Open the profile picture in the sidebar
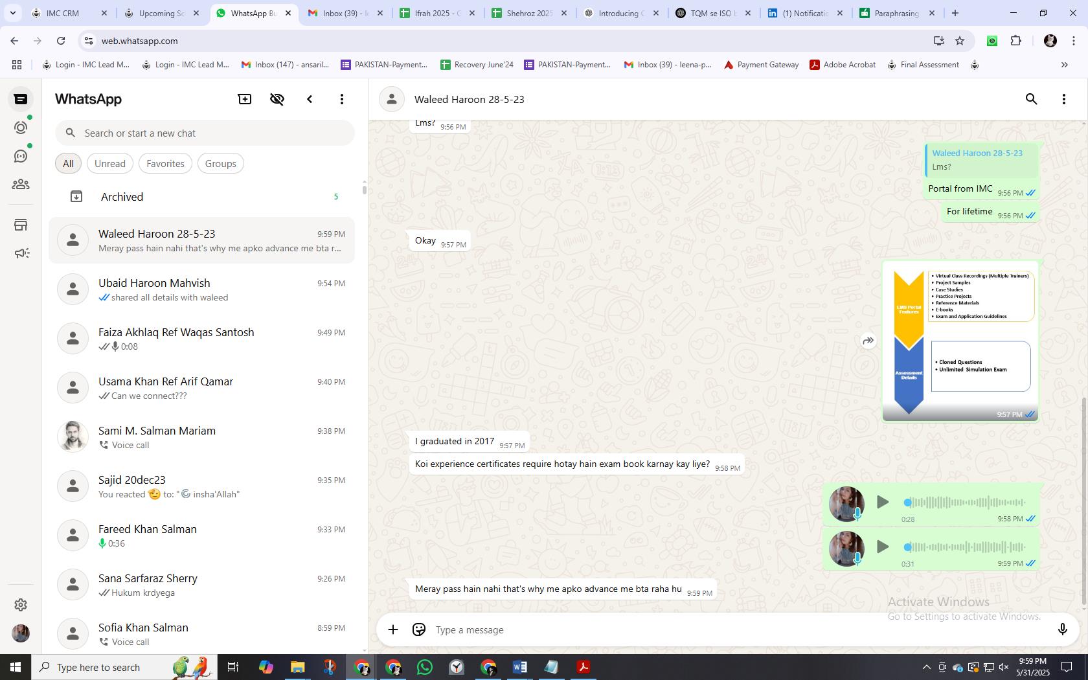Viewport: 1088px width, 680px height. tap(21, 633)
